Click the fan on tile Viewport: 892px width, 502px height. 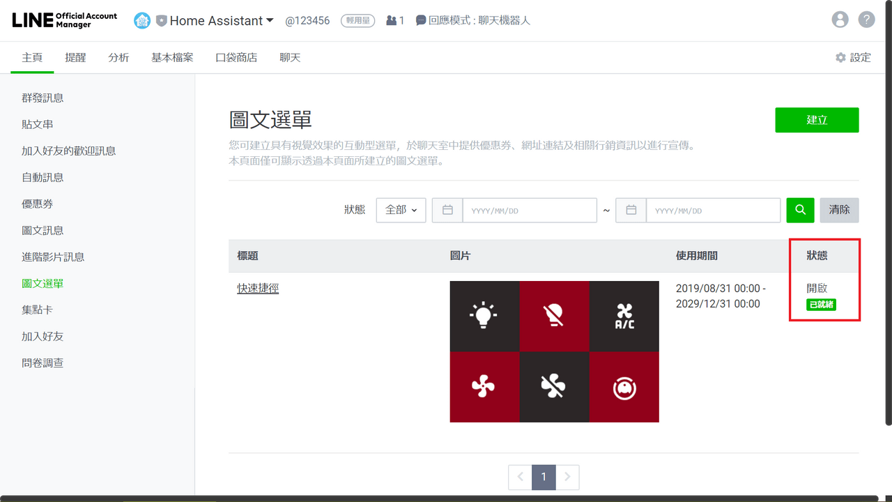pyautogui.click(x=484, y=387)
